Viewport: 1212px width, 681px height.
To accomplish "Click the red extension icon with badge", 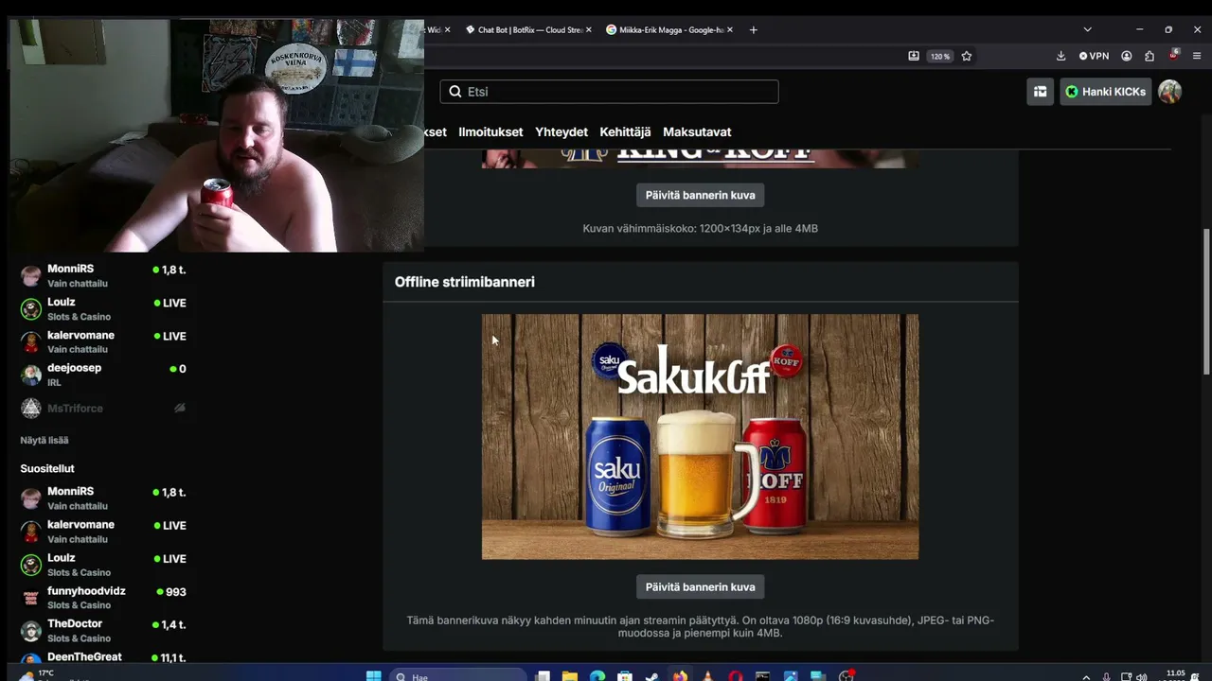I will point(1174,56).
